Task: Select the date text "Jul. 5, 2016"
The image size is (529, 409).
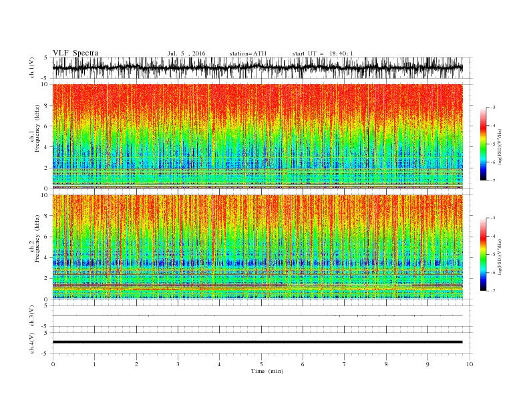Action: click(x=186, y=53)
